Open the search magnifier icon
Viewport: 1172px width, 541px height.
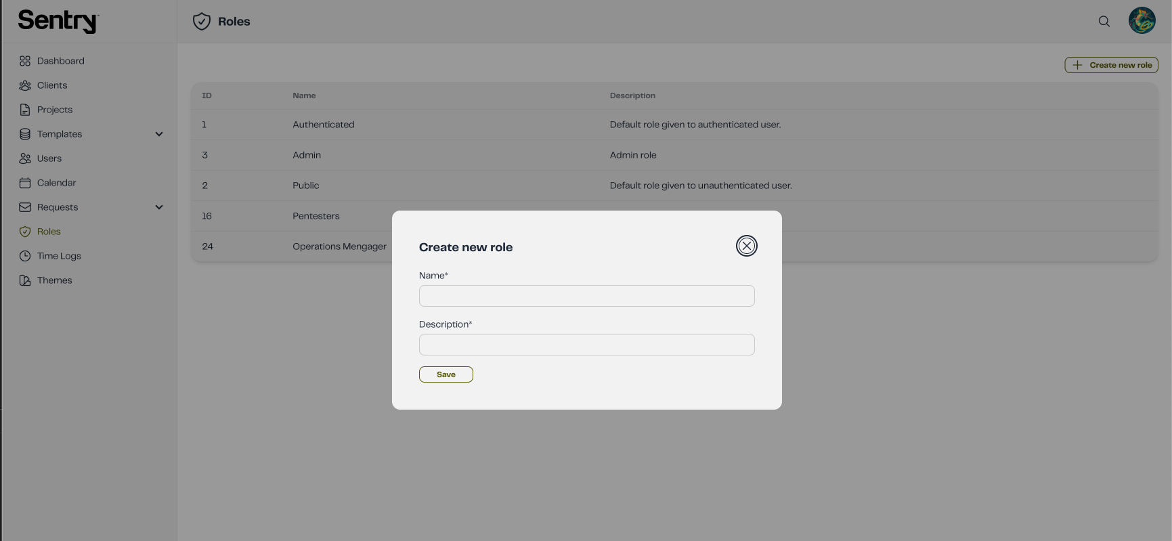1104,21
